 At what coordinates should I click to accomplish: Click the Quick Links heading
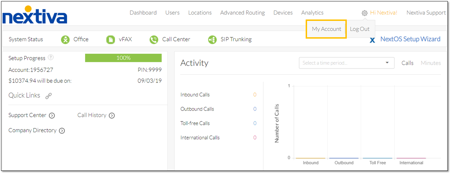[x=24, y=95]
